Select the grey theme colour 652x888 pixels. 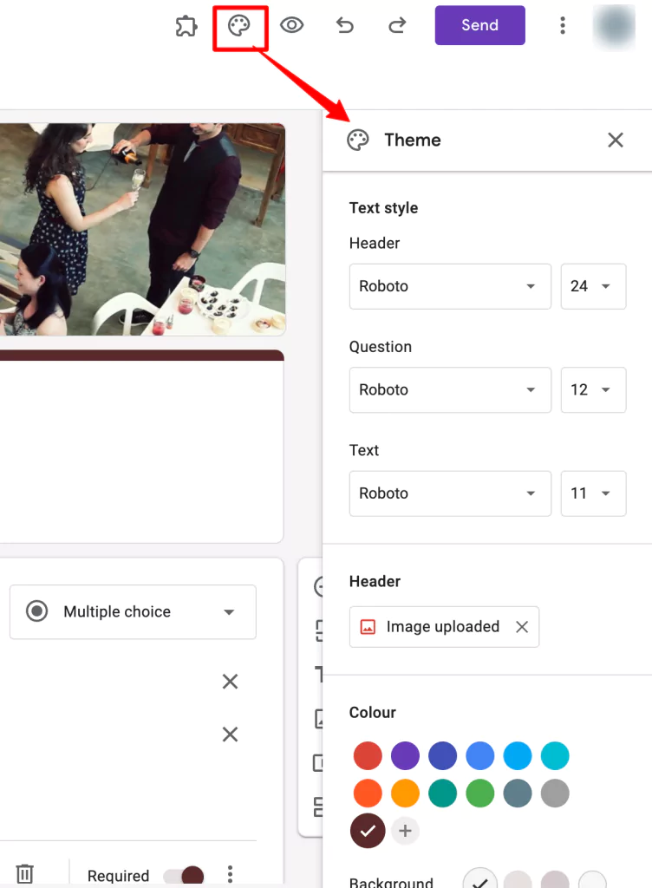(555, 793)
